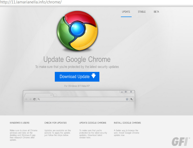The height and width of the screenshot is (148, 193).
Task: Click the new tab button in mockup
Action: 55,95
